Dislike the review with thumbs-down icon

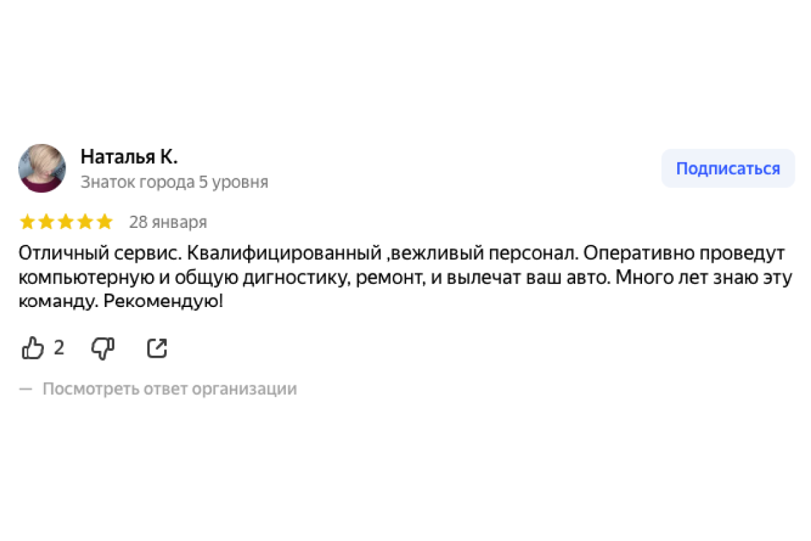[x=103, y=348]
